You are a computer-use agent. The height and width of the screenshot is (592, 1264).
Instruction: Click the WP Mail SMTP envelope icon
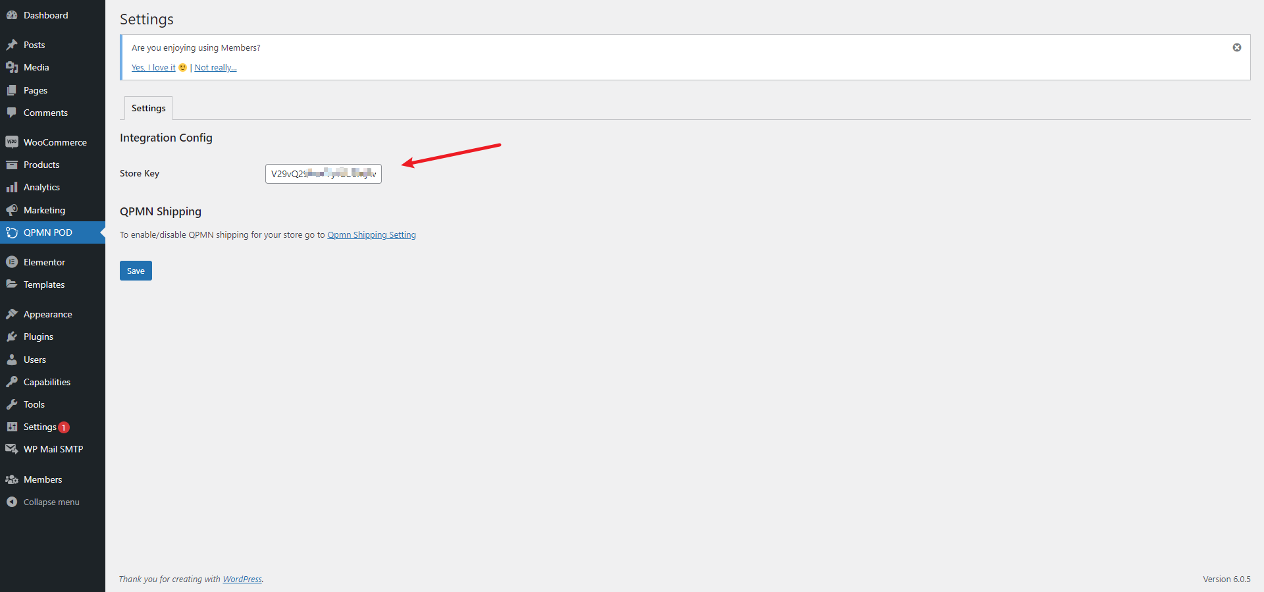12,449
